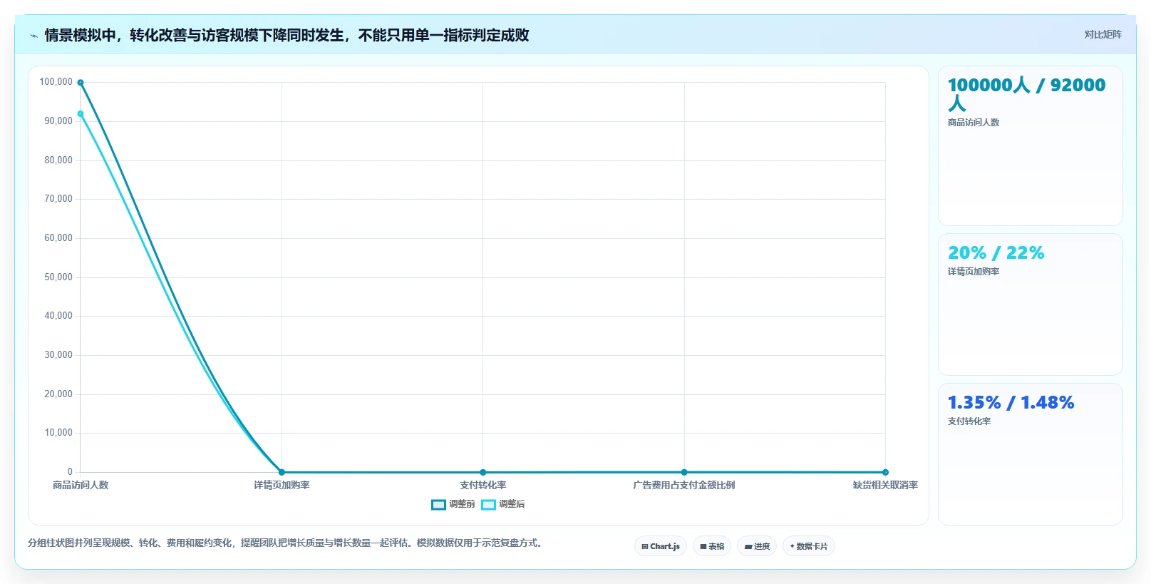Click the x-axis label 缺货相关取消率
1151x584 pixels.
885,485
